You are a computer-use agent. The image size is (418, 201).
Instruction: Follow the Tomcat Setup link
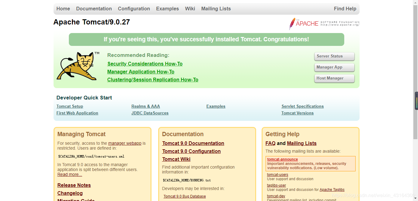point(70,106)
